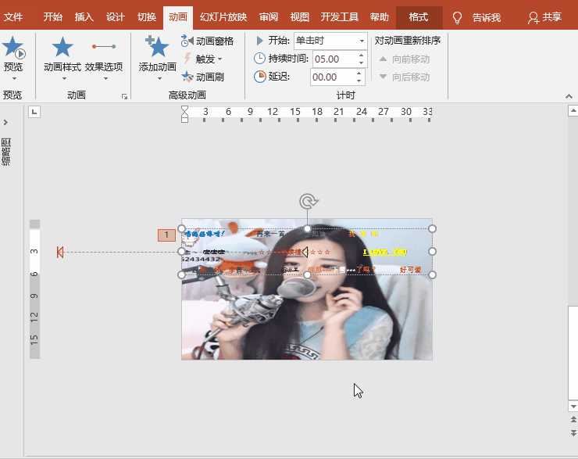
Task: Switch to the Review (审阅) tab
Action: click(269, 17)
